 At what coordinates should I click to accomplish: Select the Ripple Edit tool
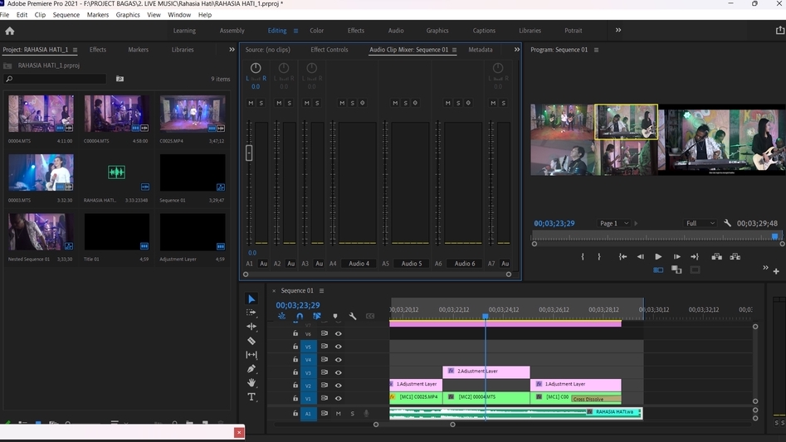tap(251, 327)
